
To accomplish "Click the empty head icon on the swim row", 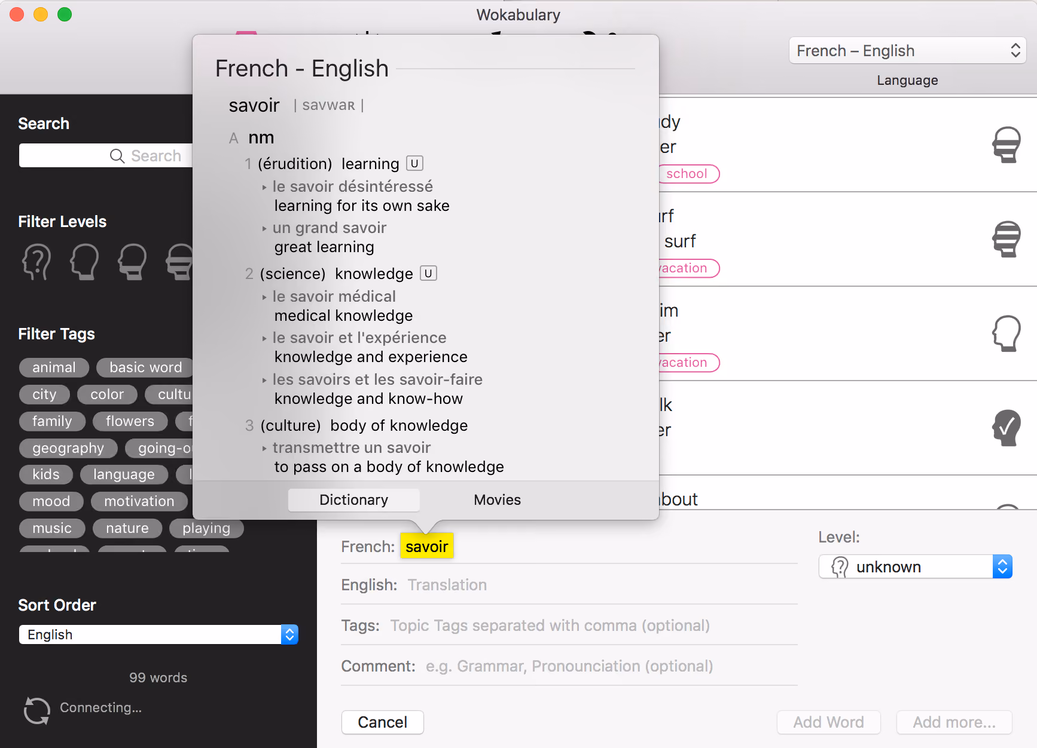I will coord(1006,333).
